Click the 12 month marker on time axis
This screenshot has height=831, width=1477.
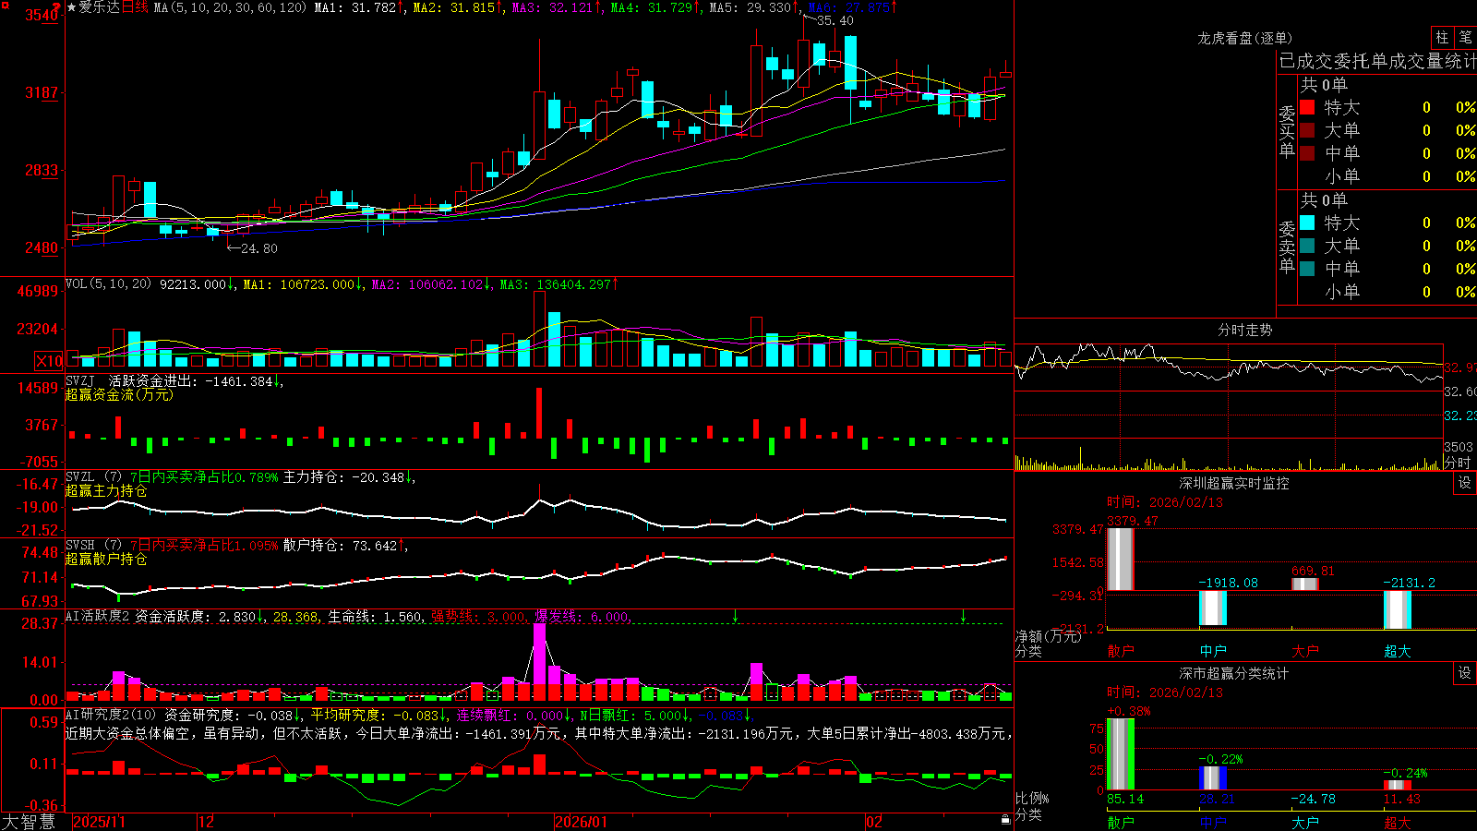(207, 822)
